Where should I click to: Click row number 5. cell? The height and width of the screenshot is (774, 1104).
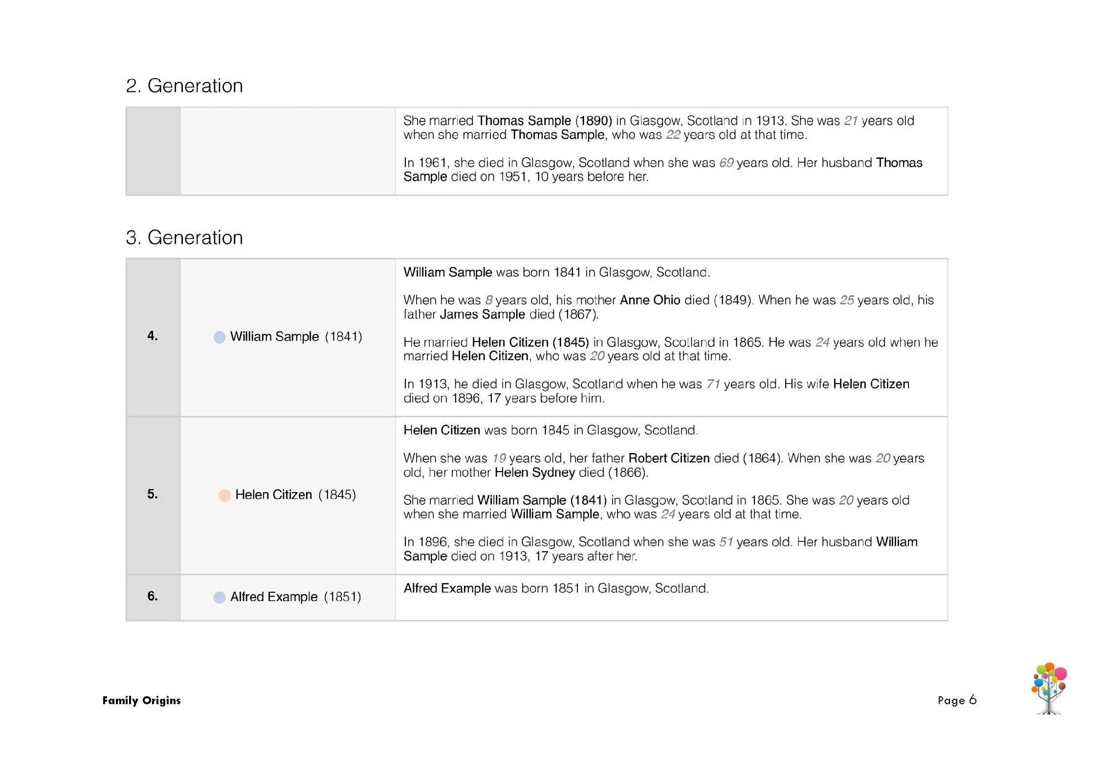tap(153, 494)
